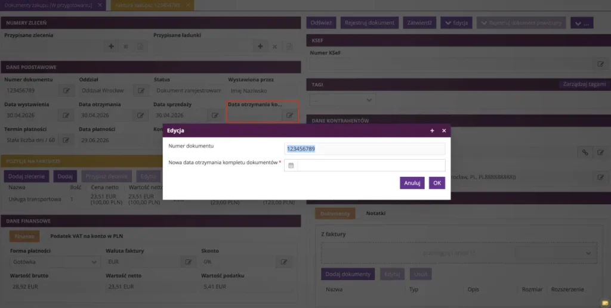The width and height of the screenshot is (611, 308).
Task: Confirm dialog with OK button
Action: (437, 183)
